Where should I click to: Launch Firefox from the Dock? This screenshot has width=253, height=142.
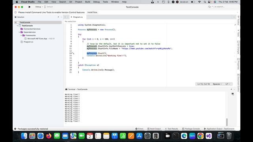pos(49,136)
